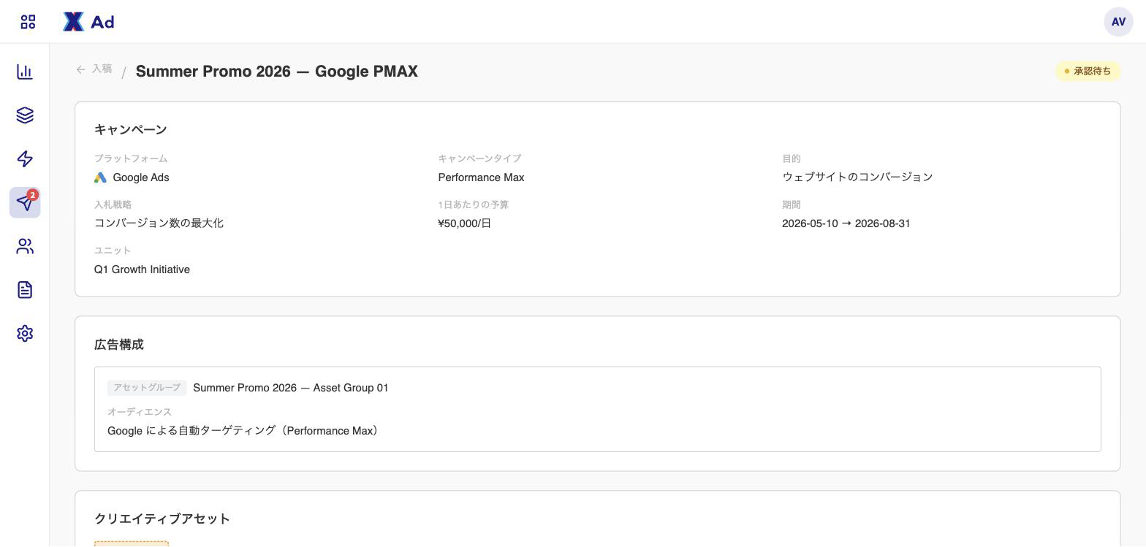Viewport: 1146px width, 547px height.
Task: Click the Google Ads platform logo icon
Action: 101,177
